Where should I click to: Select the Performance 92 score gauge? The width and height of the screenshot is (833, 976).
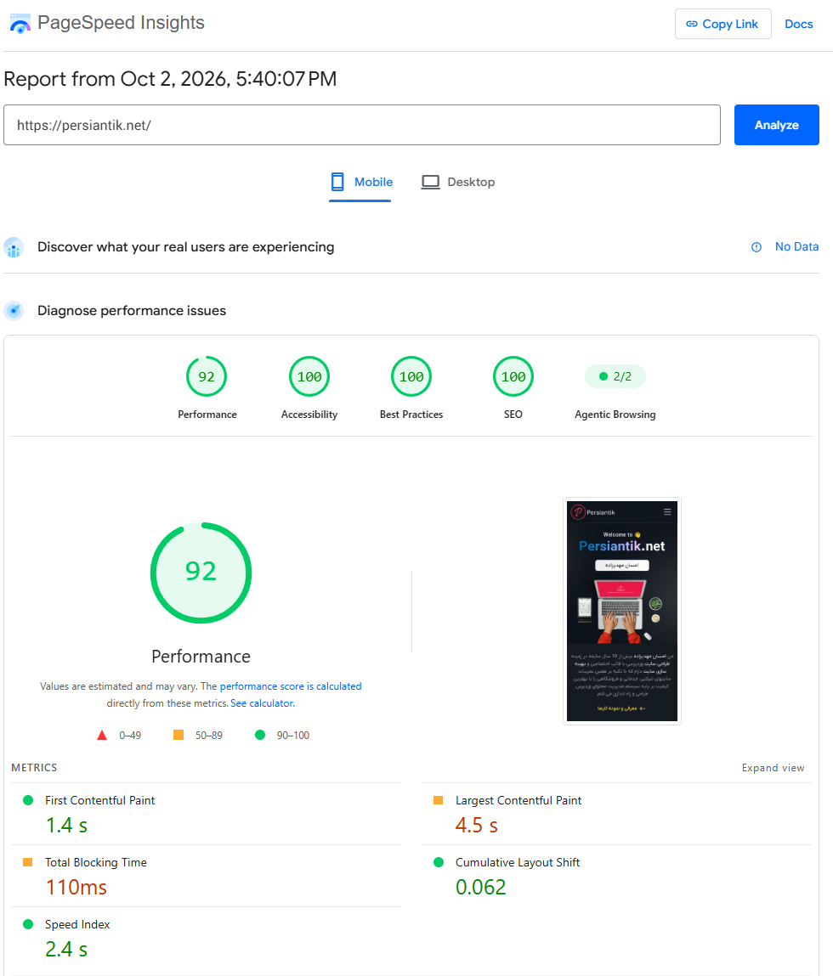coord(207,376)
